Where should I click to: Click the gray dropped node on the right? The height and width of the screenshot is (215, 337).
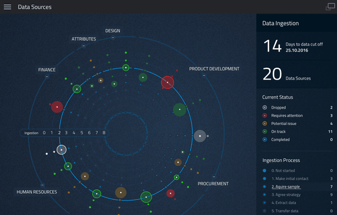click(x=200, y=136)
